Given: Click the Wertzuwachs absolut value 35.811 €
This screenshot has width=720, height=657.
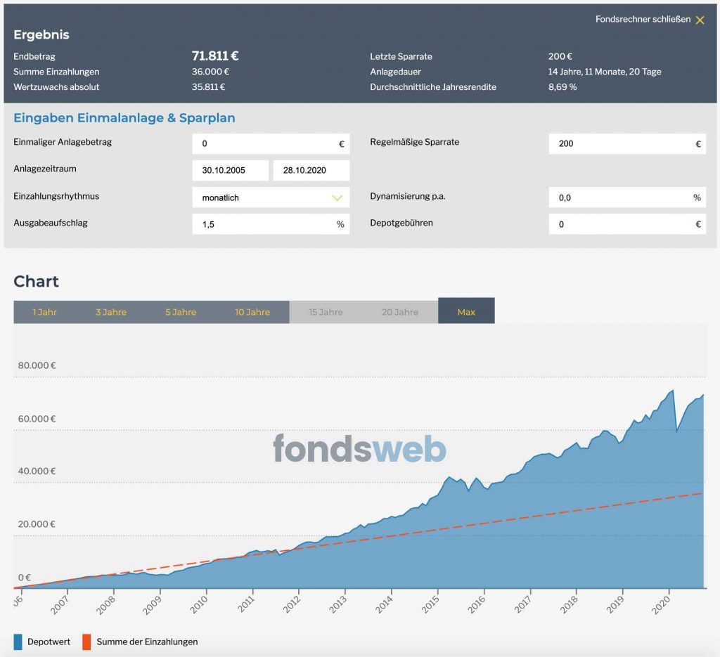Looking at the screenshot, I should click(208, 86).
